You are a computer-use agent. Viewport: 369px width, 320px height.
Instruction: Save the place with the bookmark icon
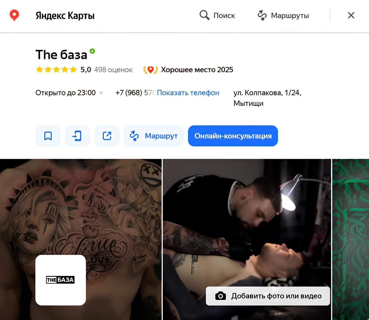click(x=48, y=136)
